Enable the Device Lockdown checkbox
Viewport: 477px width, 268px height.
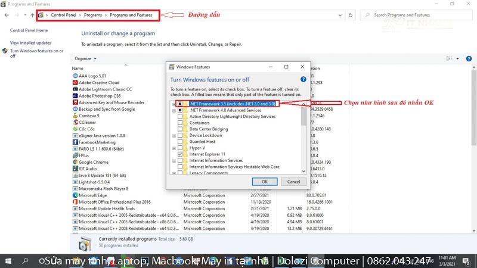tap(180, 135)
